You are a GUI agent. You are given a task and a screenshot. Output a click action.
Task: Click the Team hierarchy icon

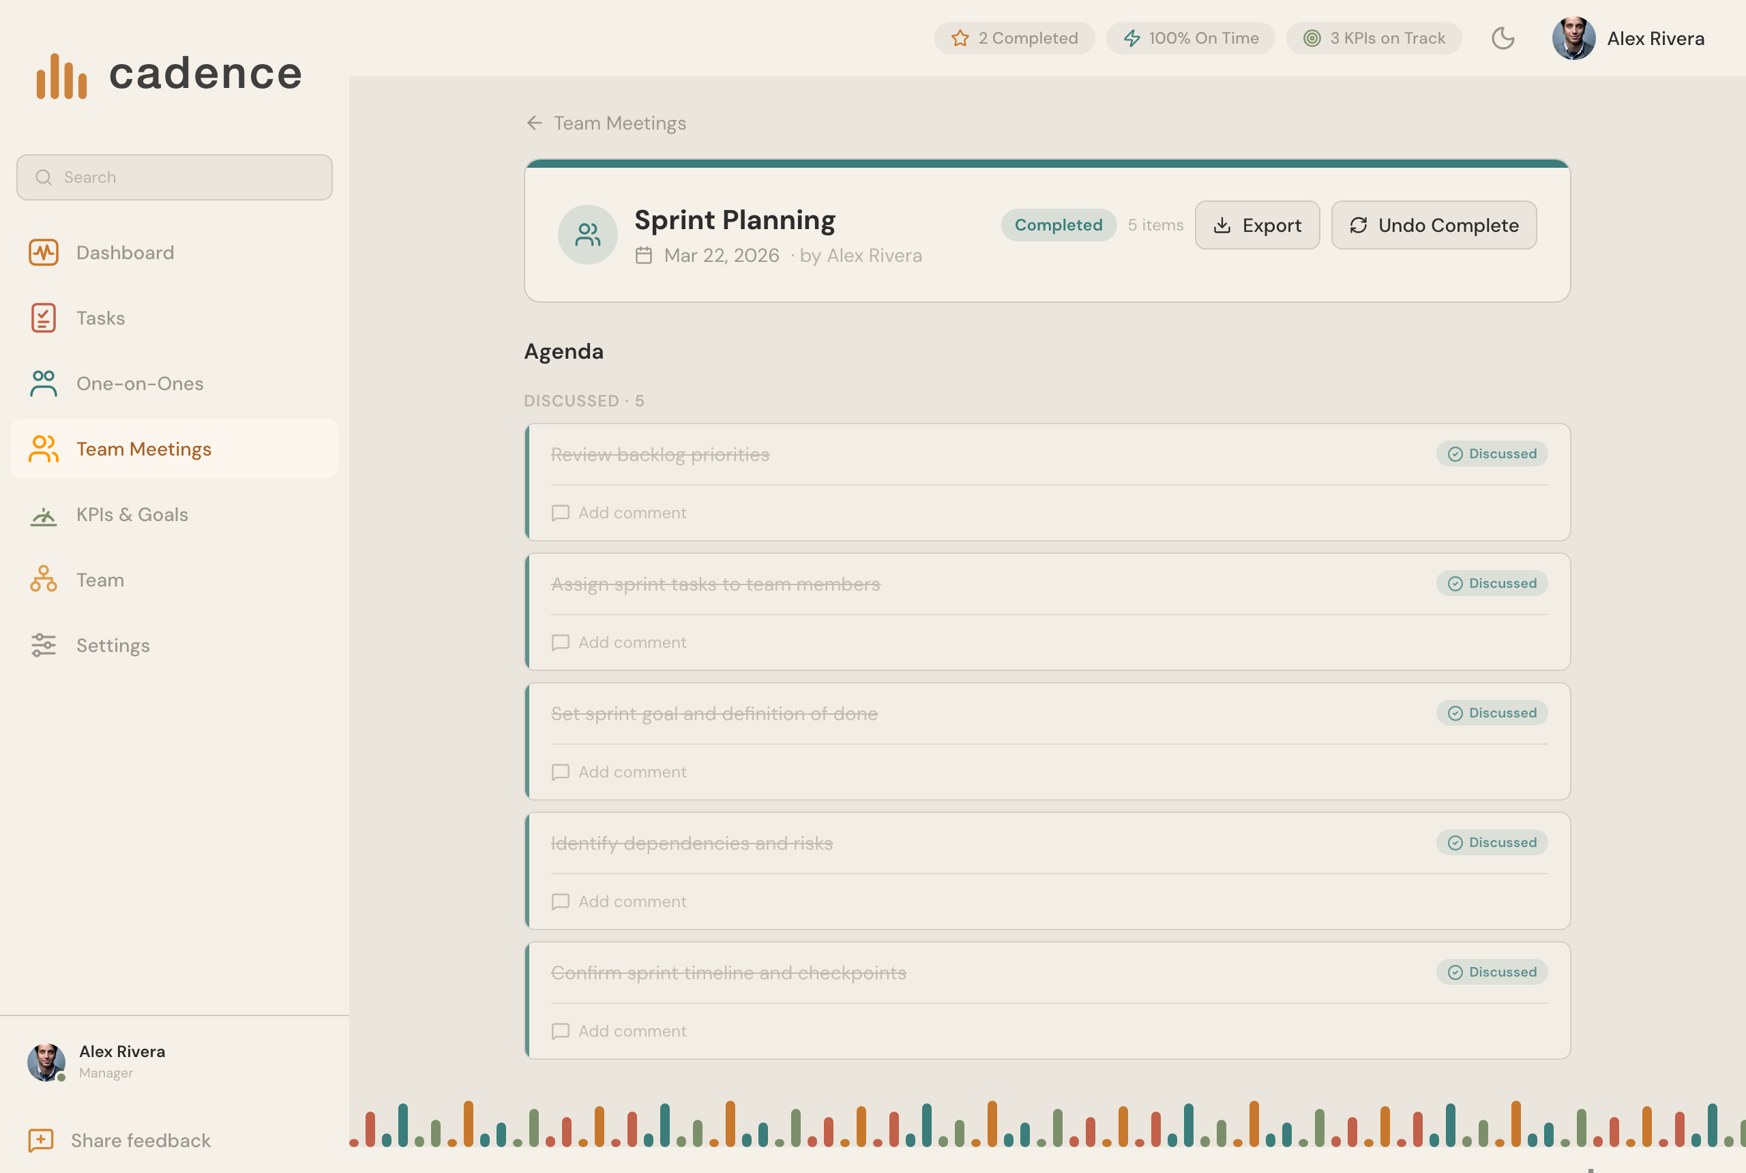(x=44, y=580)
